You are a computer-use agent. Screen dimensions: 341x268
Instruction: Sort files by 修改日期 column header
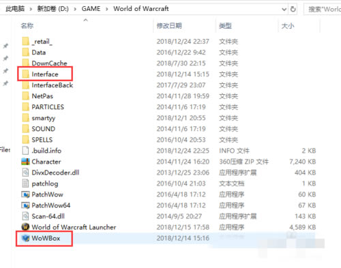[169, 26]
